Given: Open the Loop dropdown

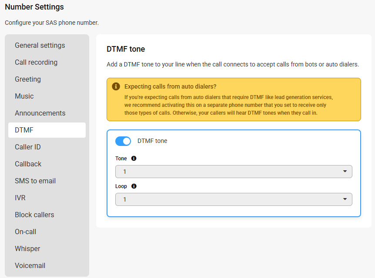Looking at the screenshot, I should 234,199.
